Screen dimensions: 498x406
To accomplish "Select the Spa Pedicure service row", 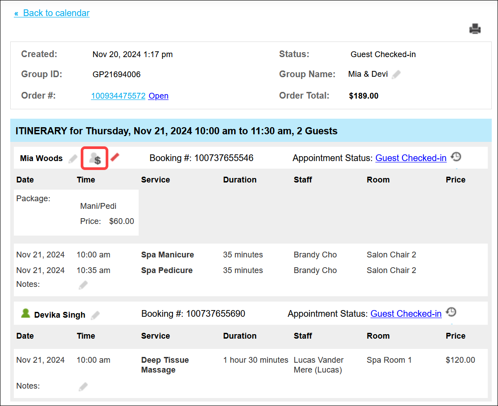I will (x=250, y=270).
